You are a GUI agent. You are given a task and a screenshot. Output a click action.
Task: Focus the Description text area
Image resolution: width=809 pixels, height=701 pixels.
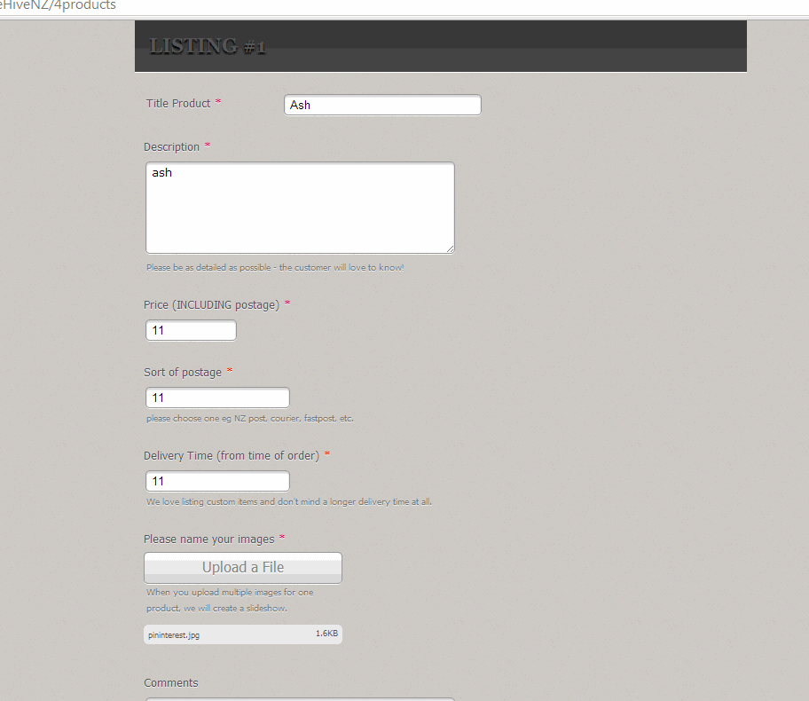(300, 208)
